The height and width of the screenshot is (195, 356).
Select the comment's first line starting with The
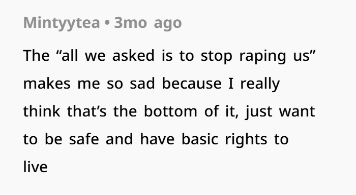tap(169, 56)
